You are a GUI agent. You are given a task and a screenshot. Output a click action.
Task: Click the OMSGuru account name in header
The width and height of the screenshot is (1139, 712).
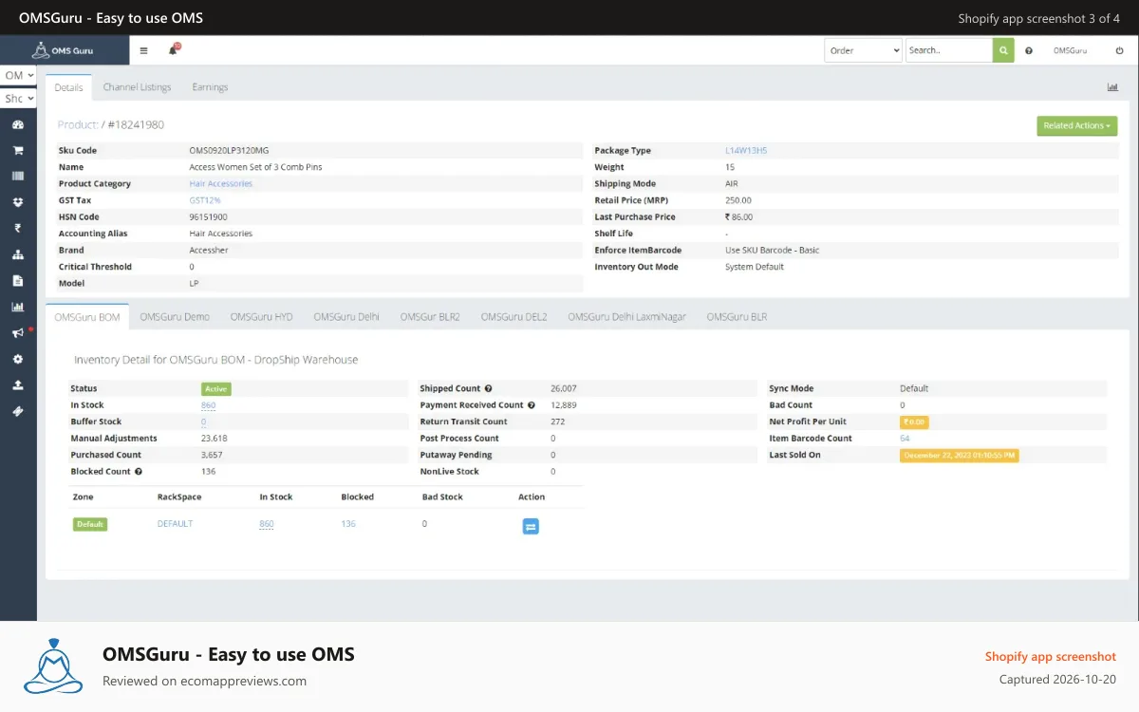[x=1071, y=50]
